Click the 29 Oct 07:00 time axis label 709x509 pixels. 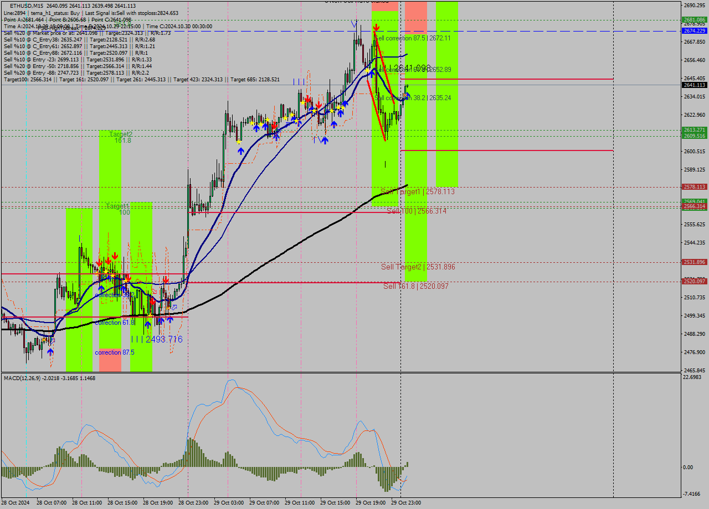pos(264,503)
